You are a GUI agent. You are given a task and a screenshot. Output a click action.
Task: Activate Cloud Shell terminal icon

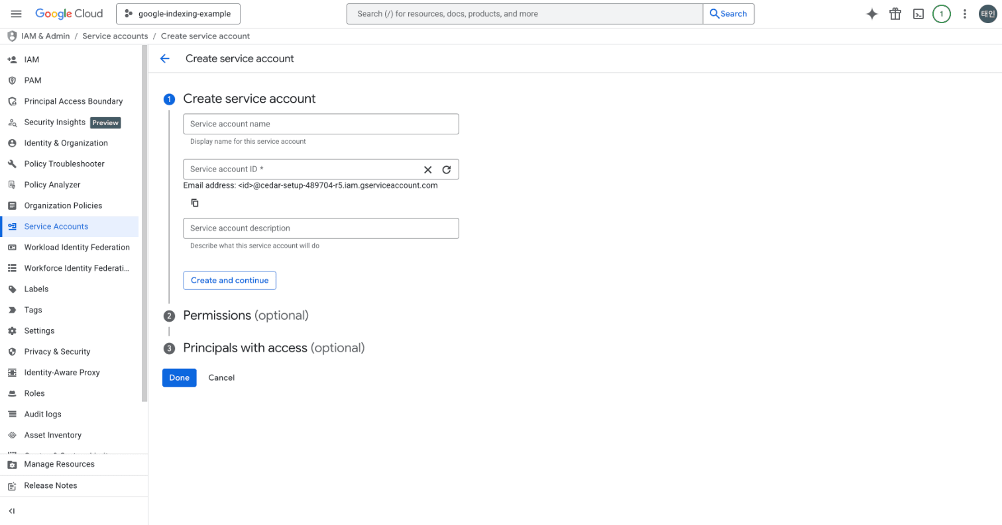point(918,14)
